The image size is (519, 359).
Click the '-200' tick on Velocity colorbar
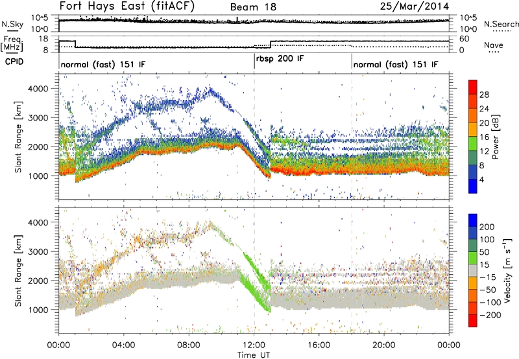pyautogui.click(x=490, y=315)
